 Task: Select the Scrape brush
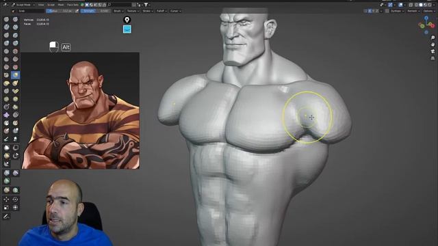(x=6, y=67)
